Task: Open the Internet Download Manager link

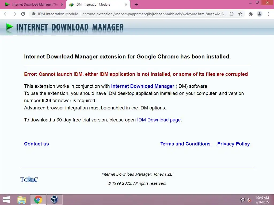Action: [143, 86]
